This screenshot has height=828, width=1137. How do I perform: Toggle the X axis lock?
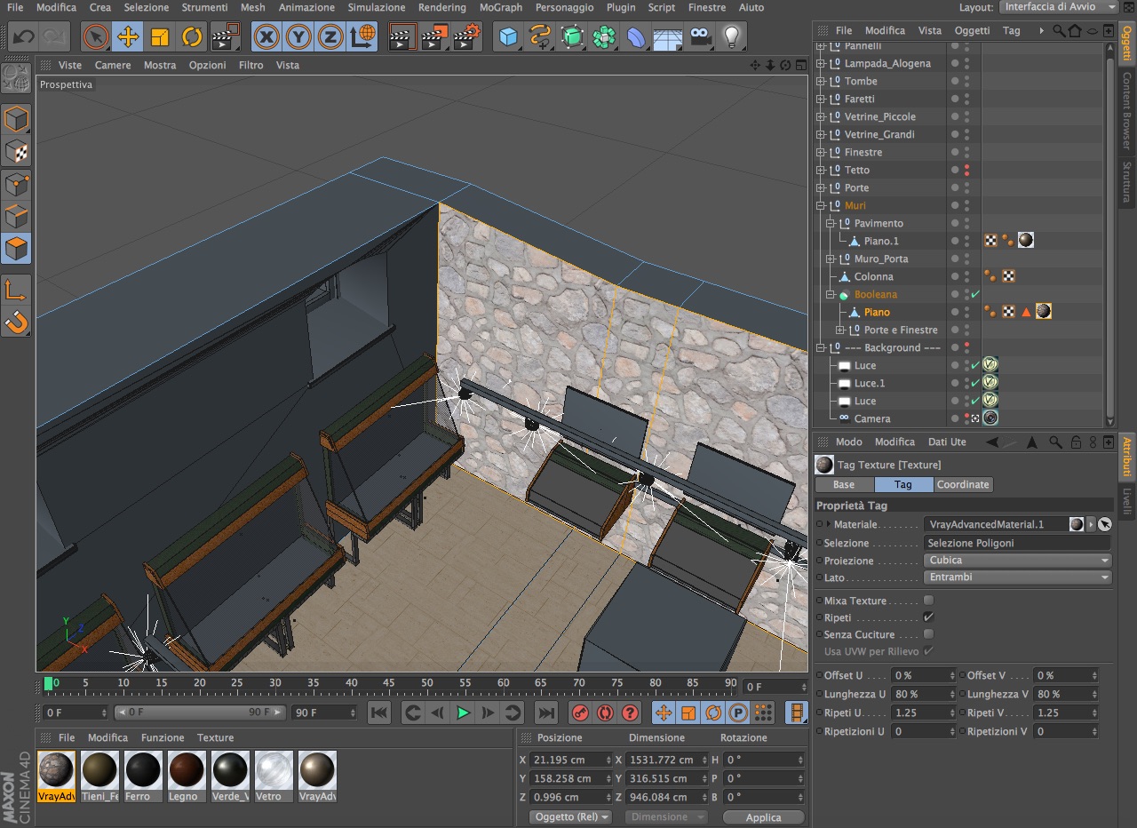point(266,37)
